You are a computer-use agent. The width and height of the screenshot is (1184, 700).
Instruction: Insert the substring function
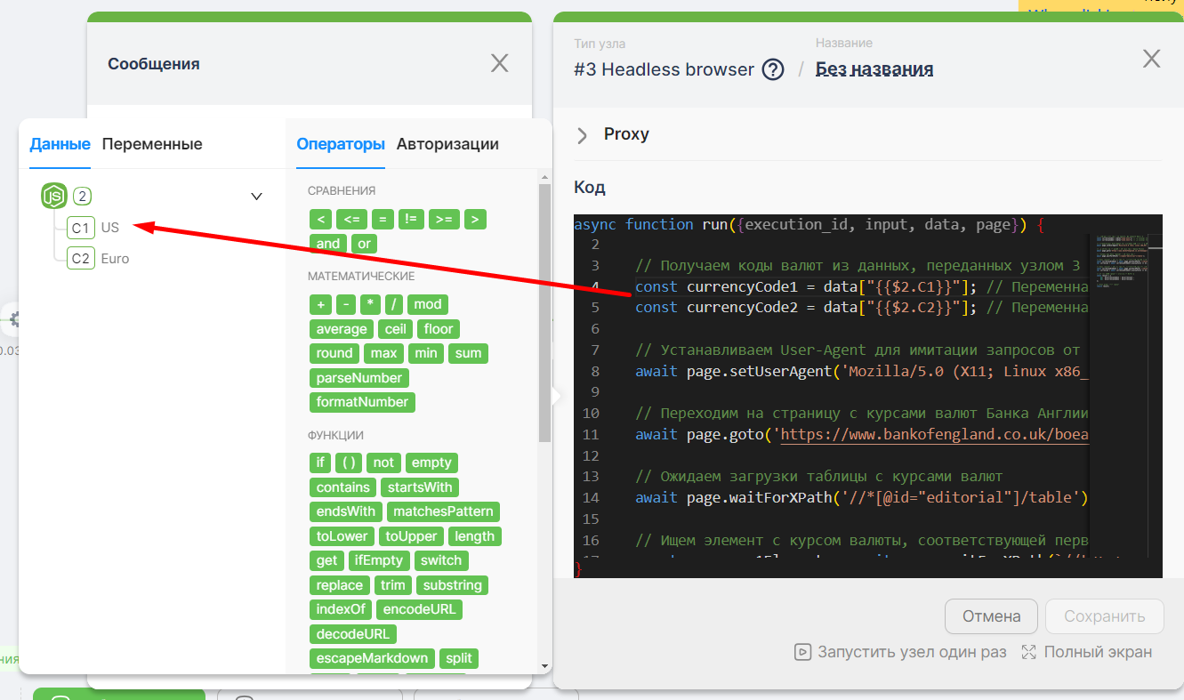tap(453, 585)
